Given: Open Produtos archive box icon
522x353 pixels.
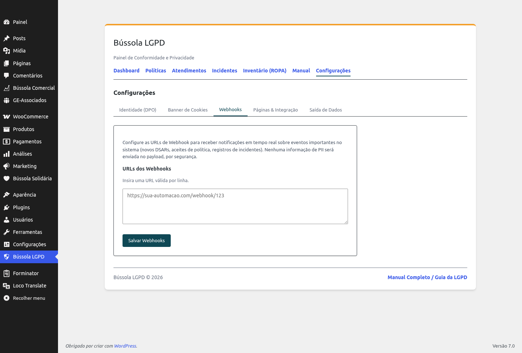Looking at the screenshot, I should coord(7,129).
